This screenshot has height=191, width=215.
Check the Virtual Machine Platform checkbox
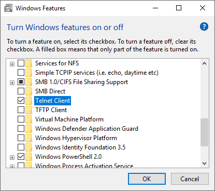(21, 119)
